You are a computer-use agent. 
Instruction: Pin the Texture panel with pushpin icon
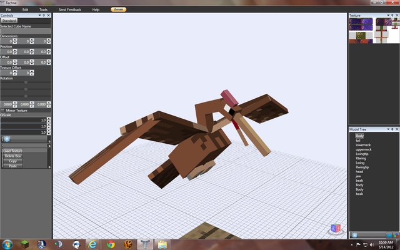tap(392, 15)
